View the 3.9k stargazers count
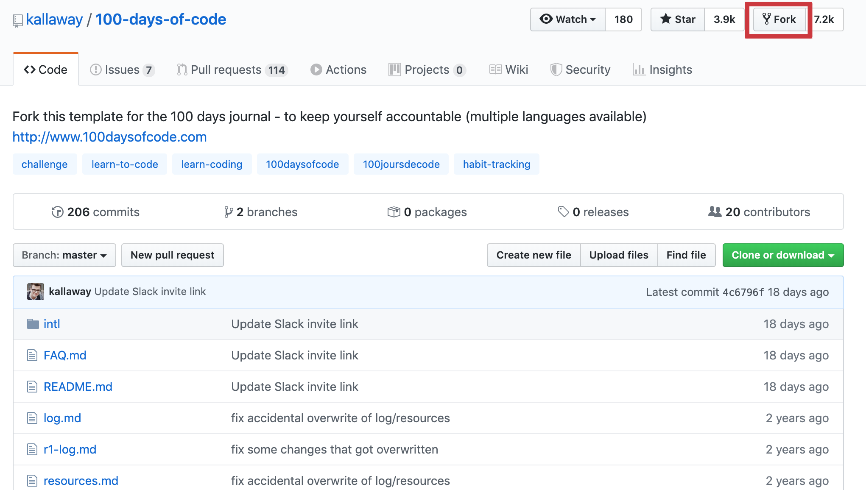 (x=724, y=19)
